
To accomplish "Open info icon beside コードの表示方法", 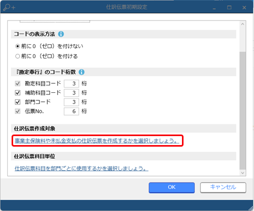I will (x=61, y=34).
